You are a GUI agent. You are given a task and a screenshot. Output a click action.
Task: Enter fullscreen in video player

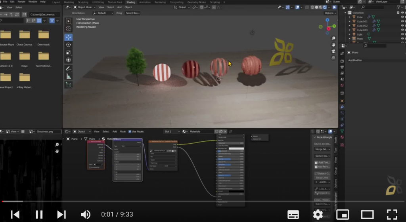tap(392, 214)
